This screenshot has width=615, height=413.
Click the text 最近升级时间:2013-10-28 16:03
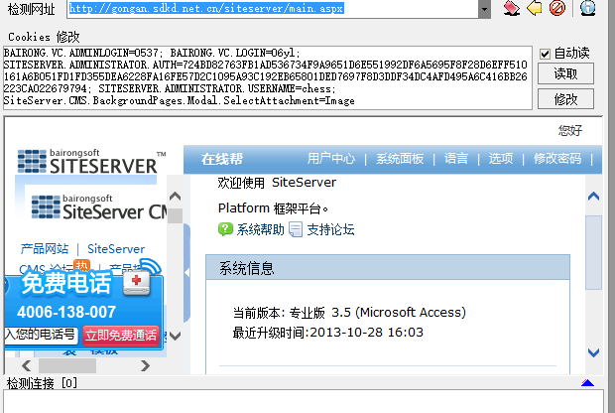tap(328, 333)
